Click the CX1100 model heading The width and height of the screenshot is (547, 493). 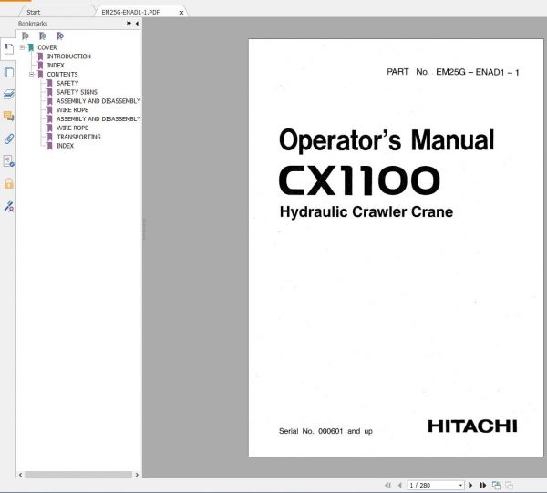(359, 180)
